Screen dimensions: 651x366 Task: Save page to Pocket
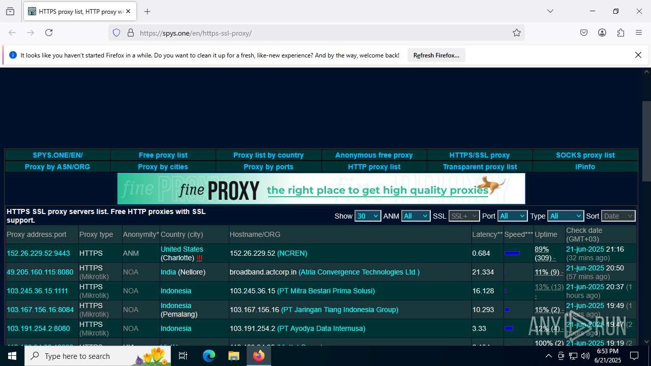[584, 33]
